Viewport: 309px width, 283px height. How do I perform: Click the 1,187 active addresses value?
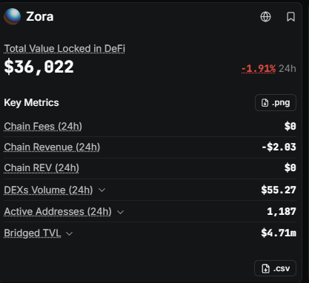coord(282,211)
